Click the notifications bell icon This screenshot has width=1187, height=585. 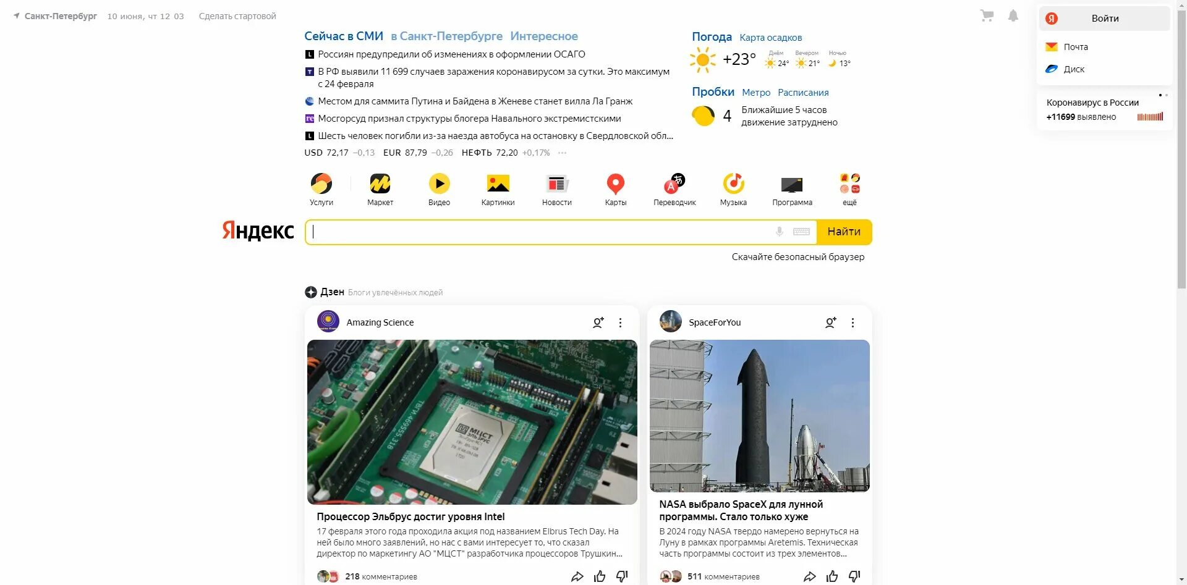click(1013, 15)
